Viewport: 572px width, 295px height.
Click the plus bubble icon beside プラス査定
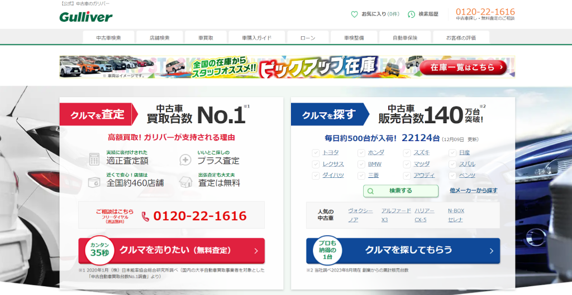[x=185, y=159]
